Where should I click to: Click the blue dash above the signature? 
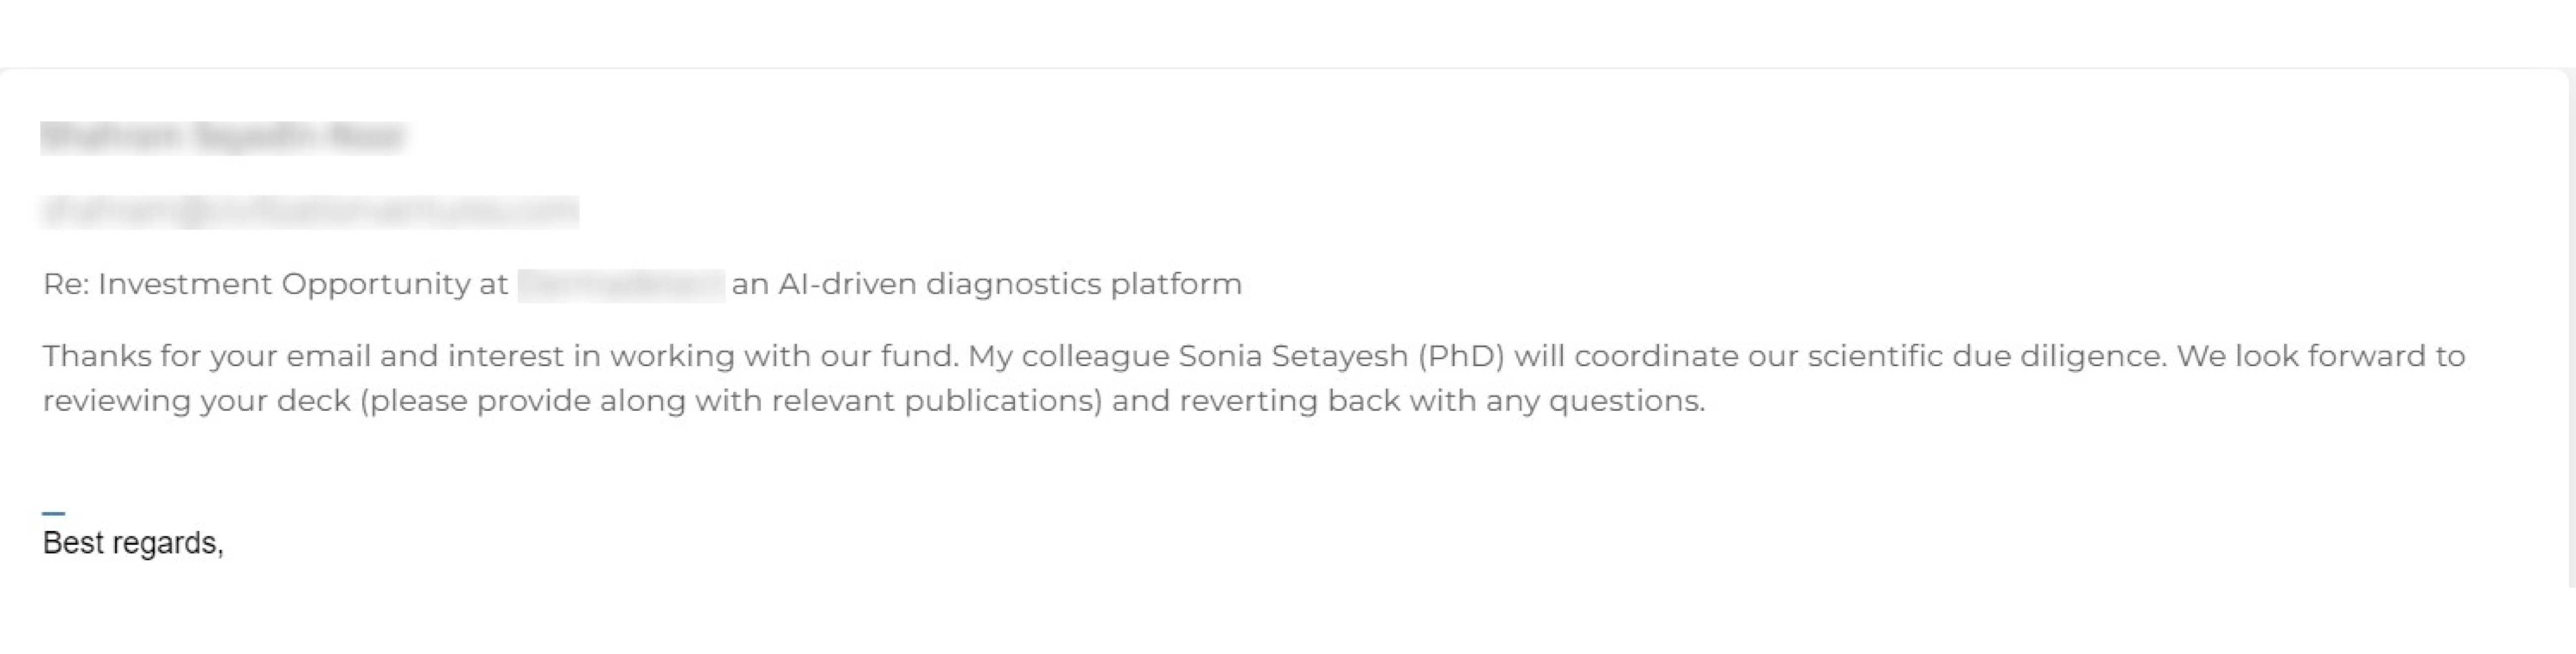53,513
